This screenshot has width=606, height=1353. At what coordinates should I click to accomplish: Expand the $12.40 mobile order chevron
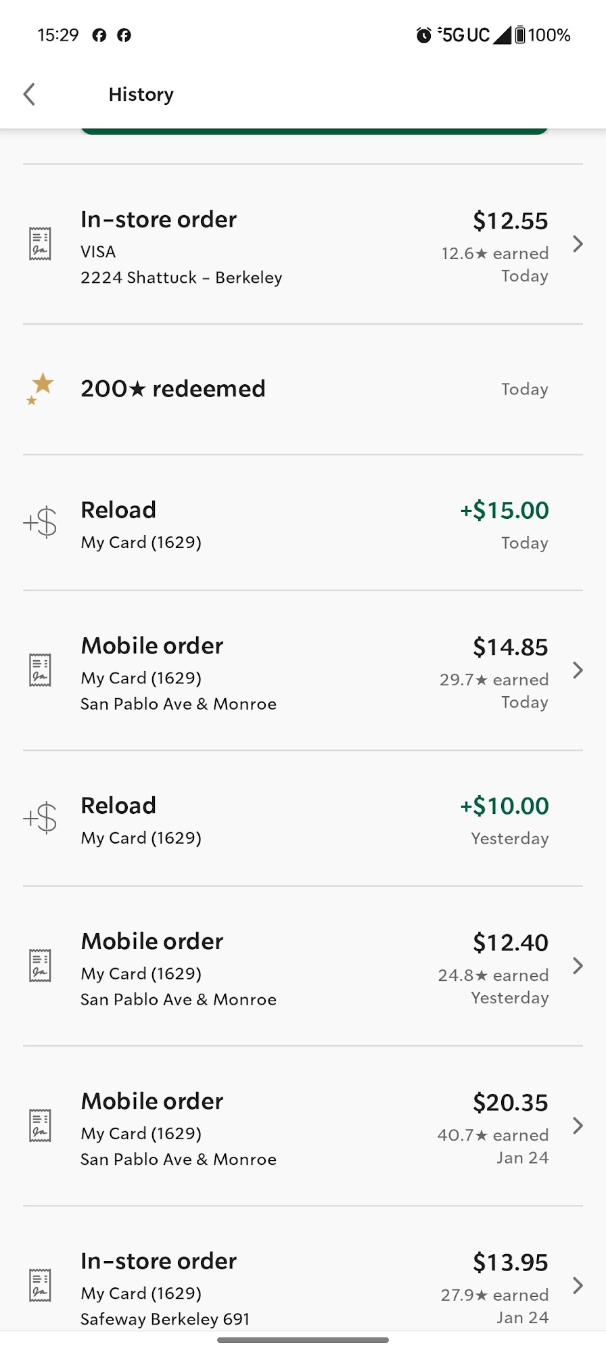point(578,965)
